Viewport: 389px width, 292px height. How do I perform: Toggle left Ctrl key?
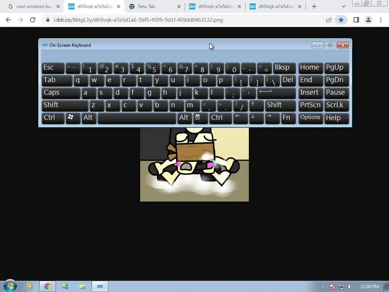(53, 119)
